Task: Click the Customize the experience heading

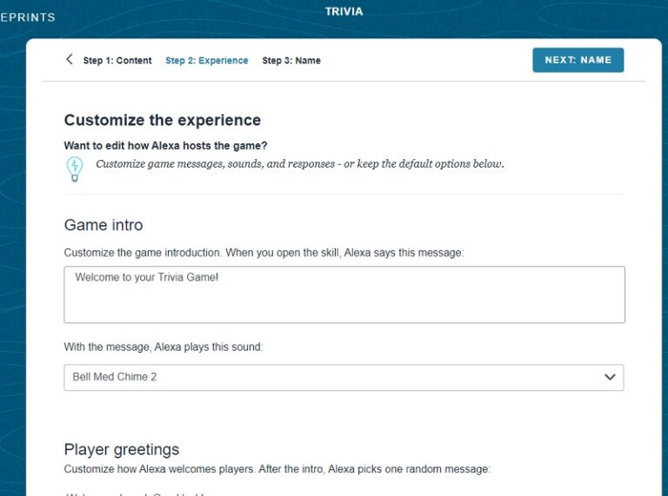Action: [x=163, y=120]
